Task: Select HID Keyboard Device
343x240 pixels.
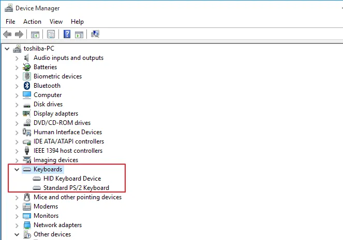Action: click(x=72, y=179)
